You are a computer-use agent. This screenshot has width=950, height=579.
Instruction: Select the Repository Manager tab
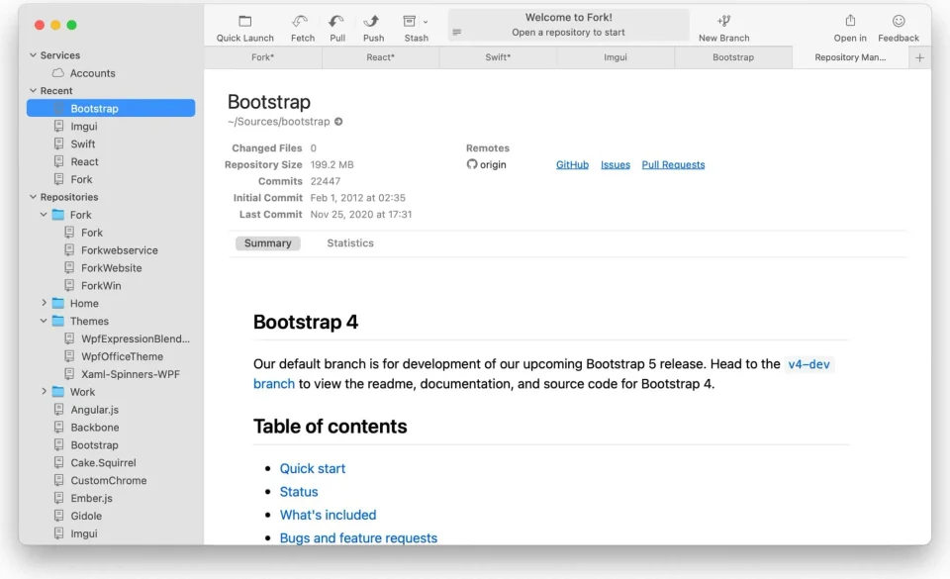(850, 57)
